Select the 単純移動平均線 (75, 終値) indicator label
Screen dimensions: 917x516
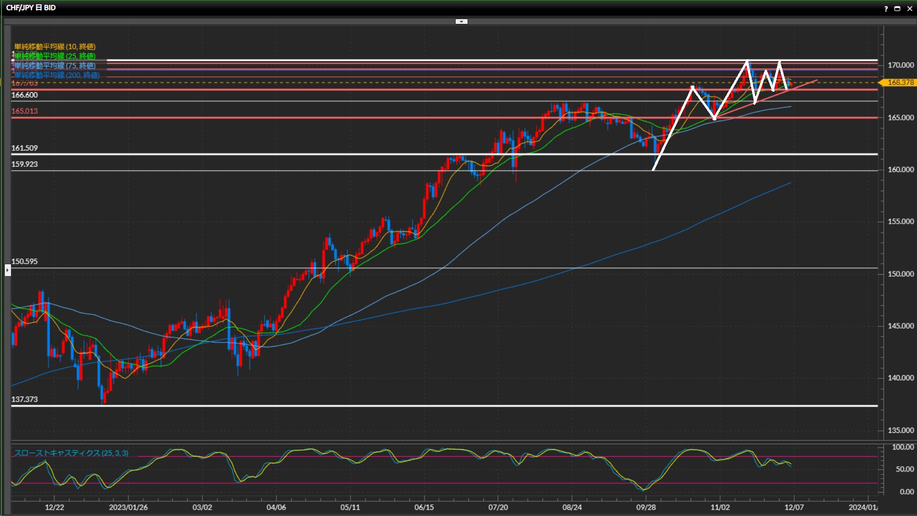[x=55, y=65]
